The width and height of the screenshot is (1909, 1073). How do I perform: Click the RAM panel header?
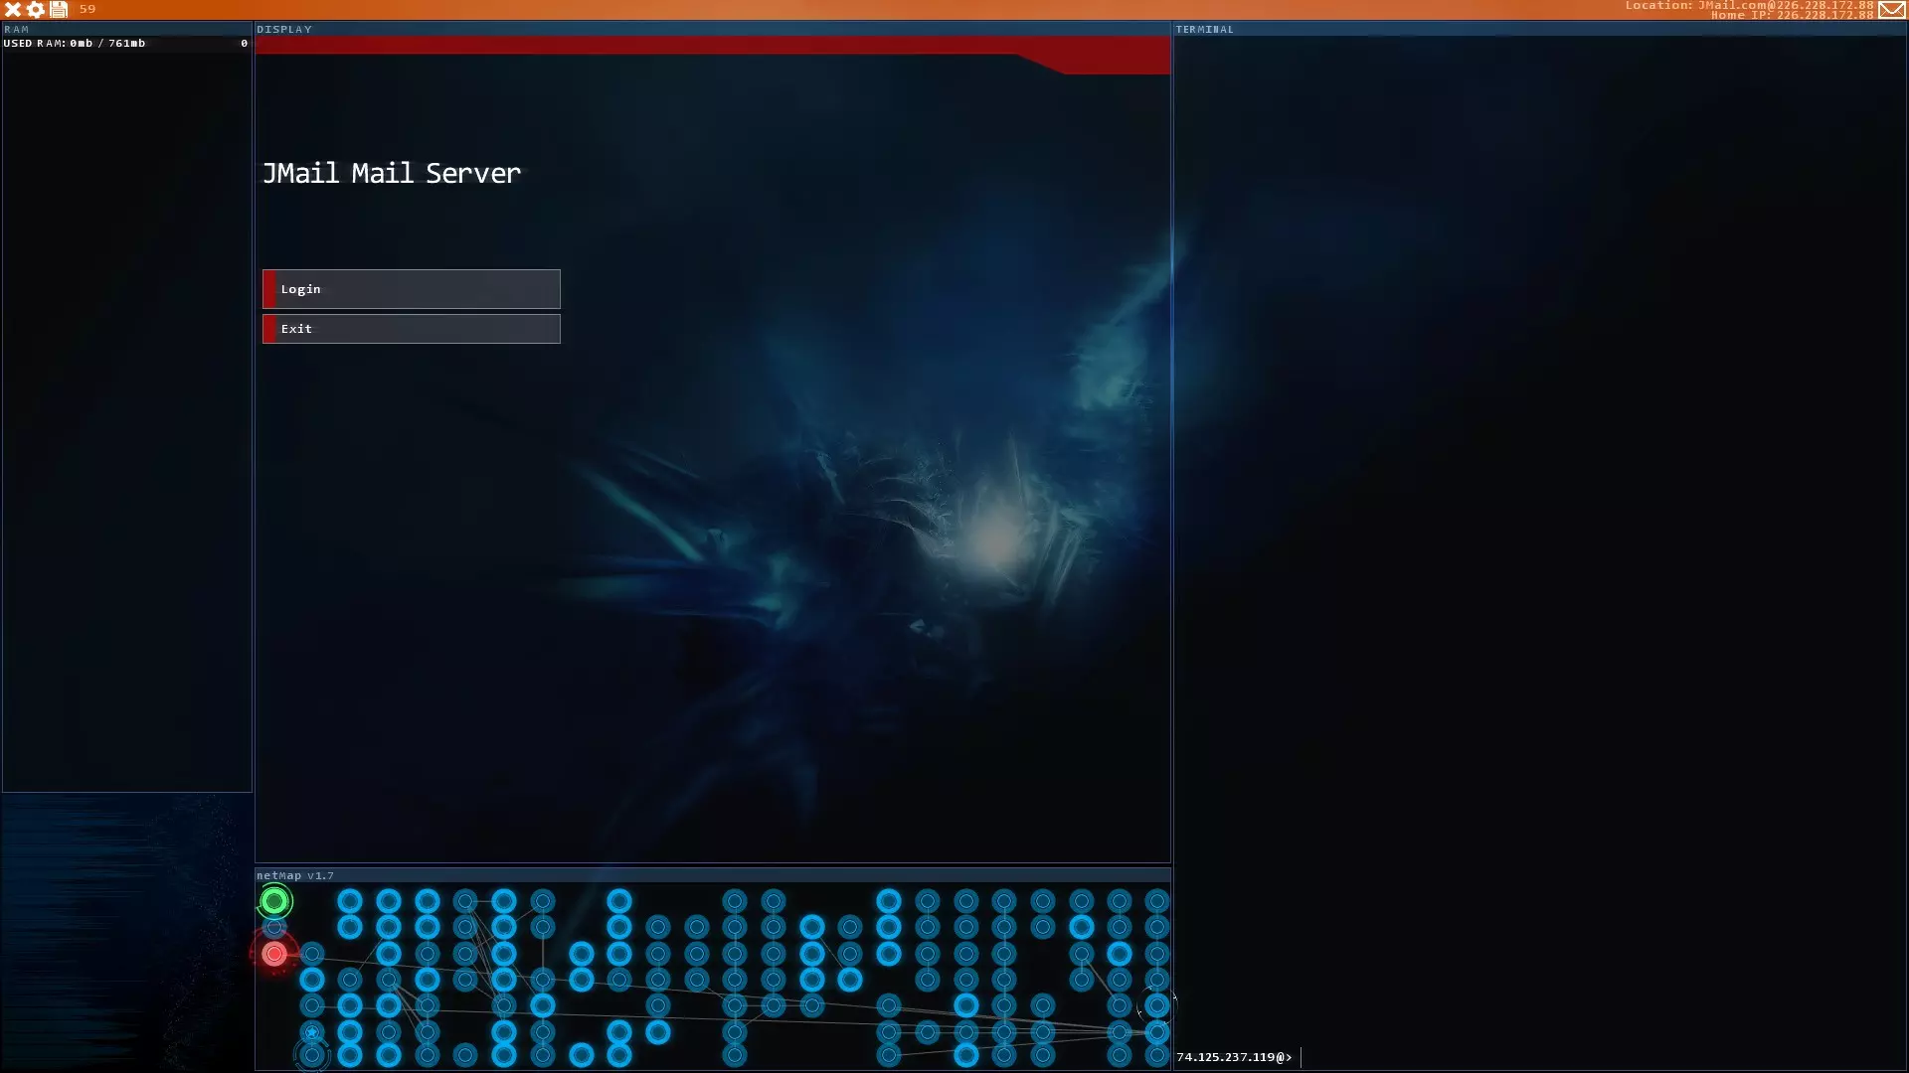[x=17, y=29]
